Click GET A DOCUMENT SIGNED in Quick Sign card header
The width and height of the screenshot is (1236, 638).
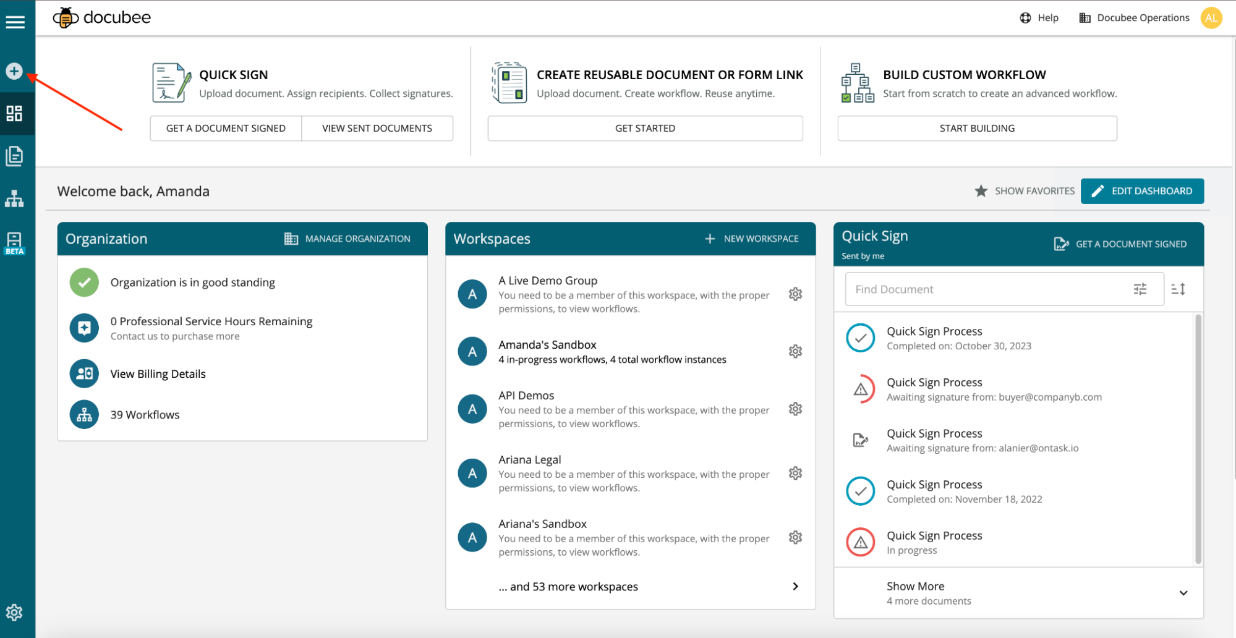(1120, 244)
